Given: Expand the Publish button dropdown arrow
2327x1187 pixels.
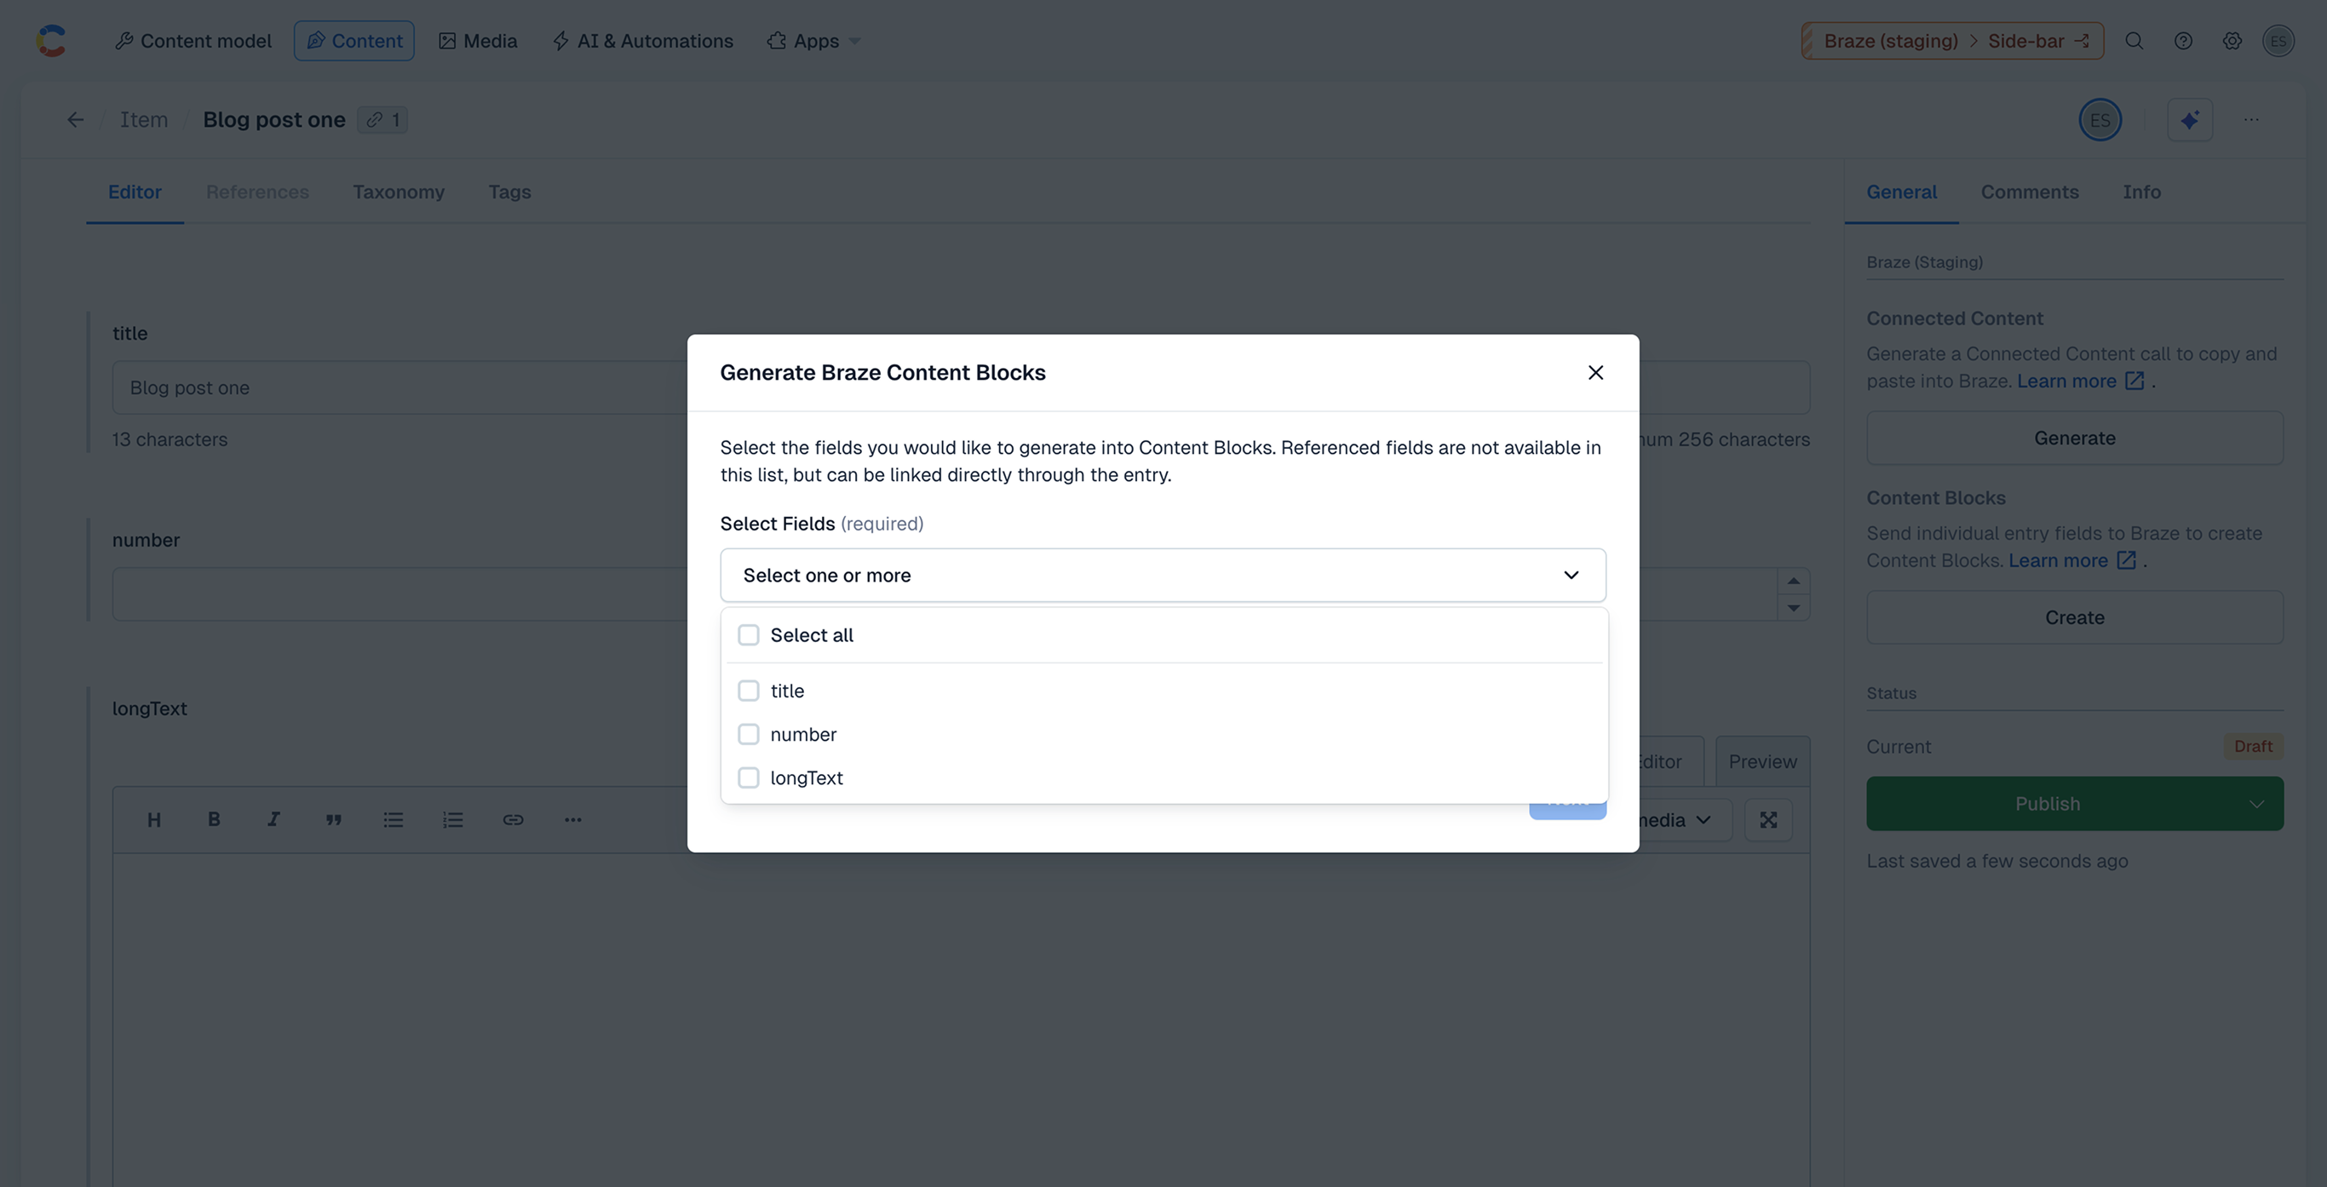Looking at the screenshot, I should point(2255,804).
